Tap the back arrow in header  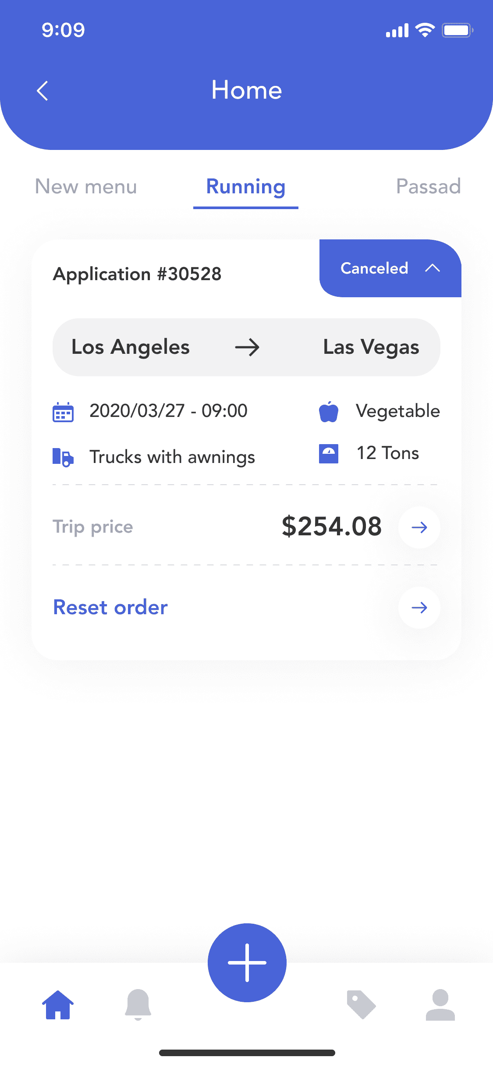click(43, 91)
